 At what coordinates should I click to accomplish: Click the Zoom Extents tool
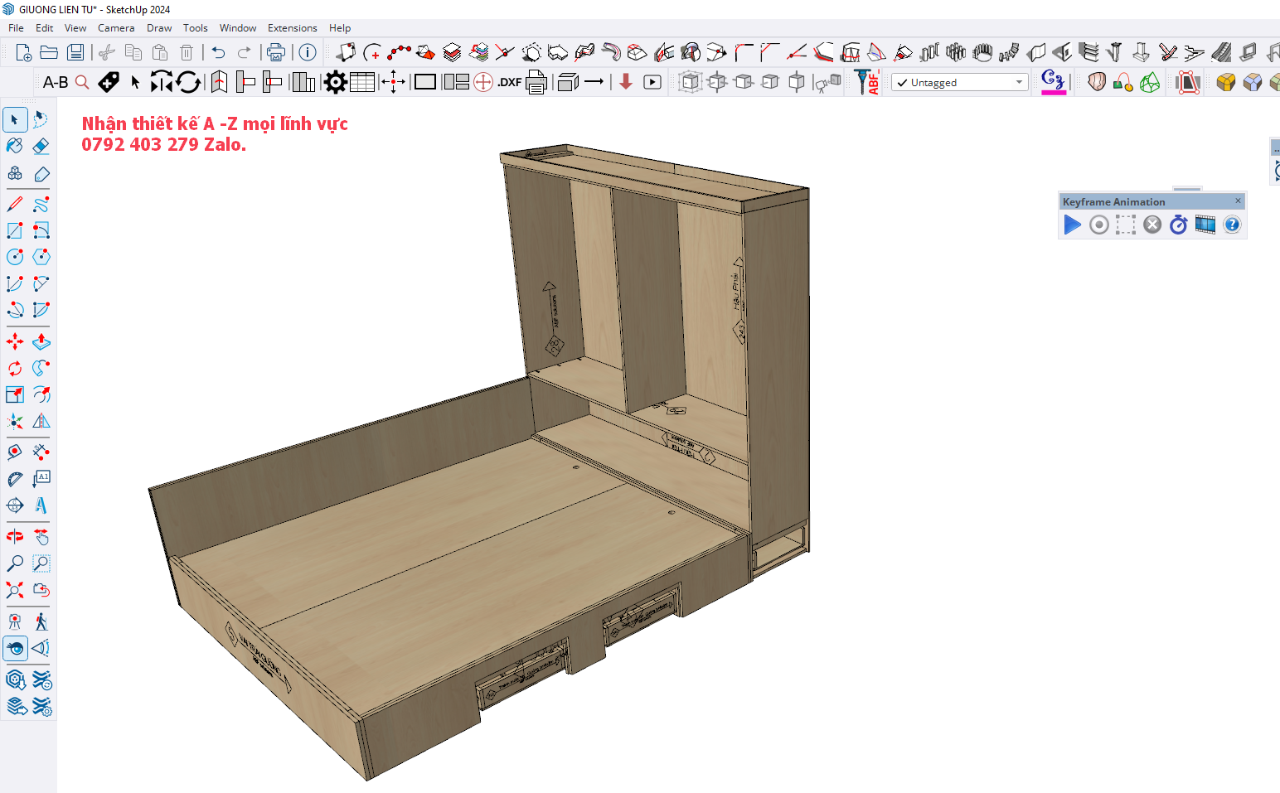point(15,590)
